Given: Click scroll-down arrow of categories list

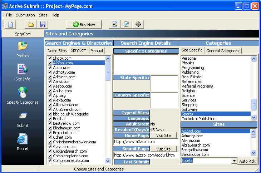Looking at the screenshot, I should [x=254, y=117].
